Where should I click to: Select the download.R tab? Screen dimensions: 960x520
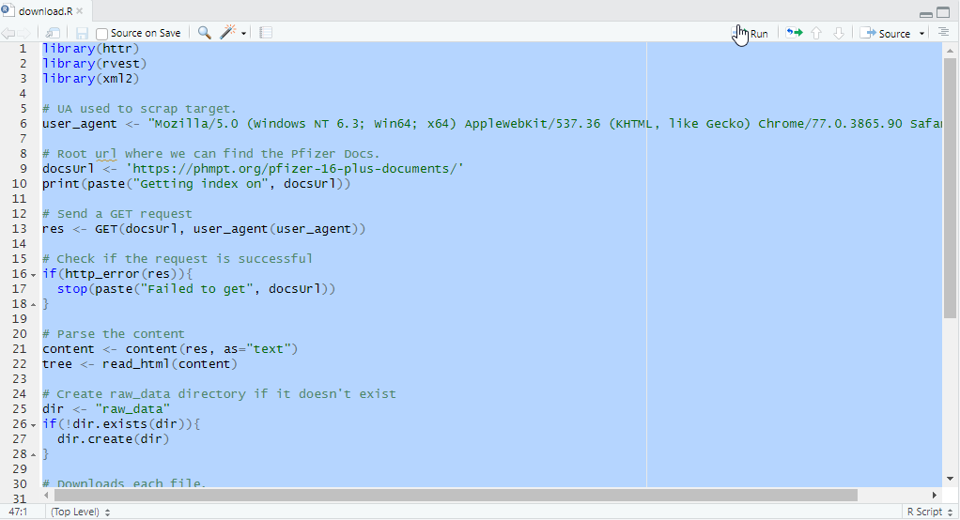coord(43,11)
